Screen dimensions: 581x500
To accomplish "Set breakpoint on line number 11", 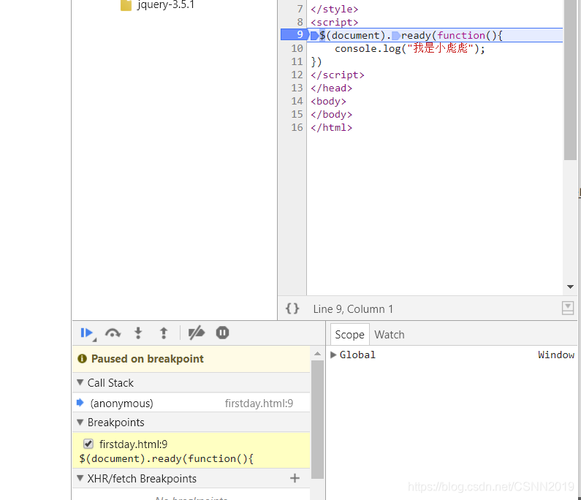I will coord(297,61).
